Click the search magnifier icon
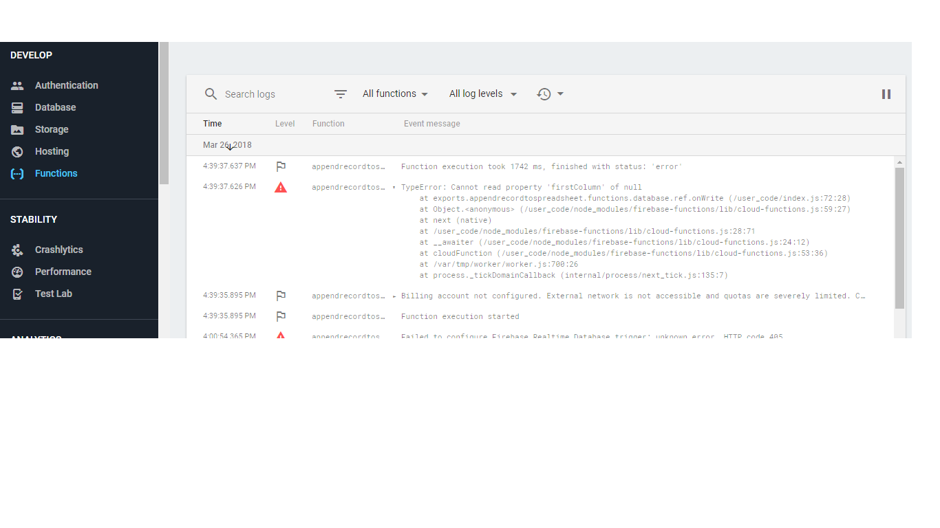The height and width of the screenshot is (528, 940). coord(211,93)
